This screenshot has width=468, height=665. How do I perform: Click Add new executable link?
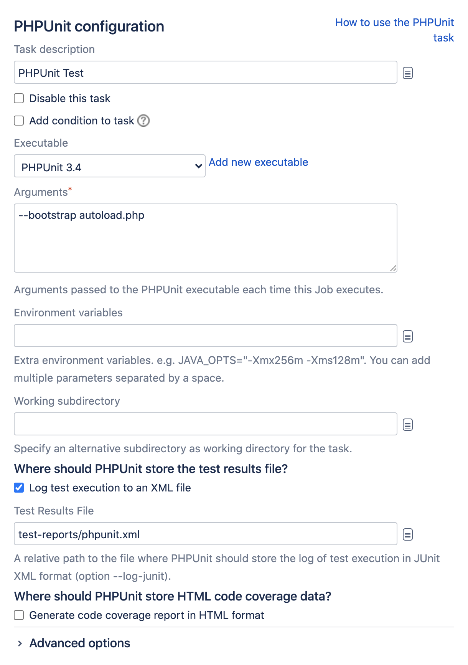258,162
